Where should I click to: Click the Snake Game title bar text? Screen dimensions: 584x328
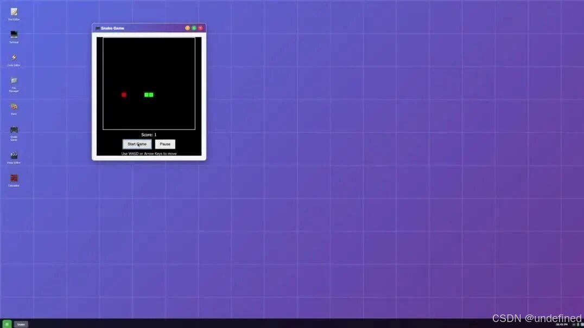112,28
